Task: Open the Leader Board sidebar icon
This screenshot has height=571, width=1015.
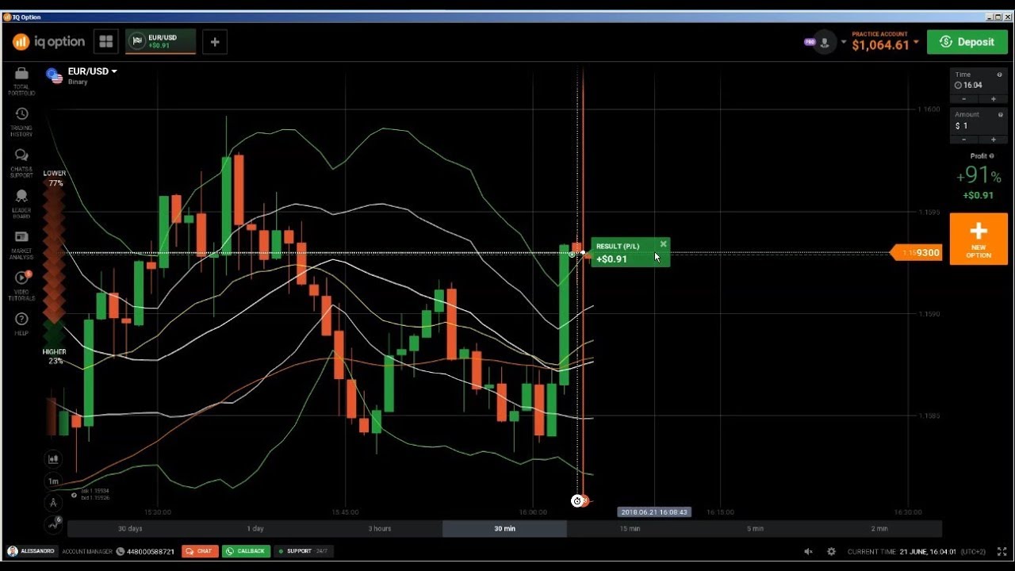Action: pos(21,205)
